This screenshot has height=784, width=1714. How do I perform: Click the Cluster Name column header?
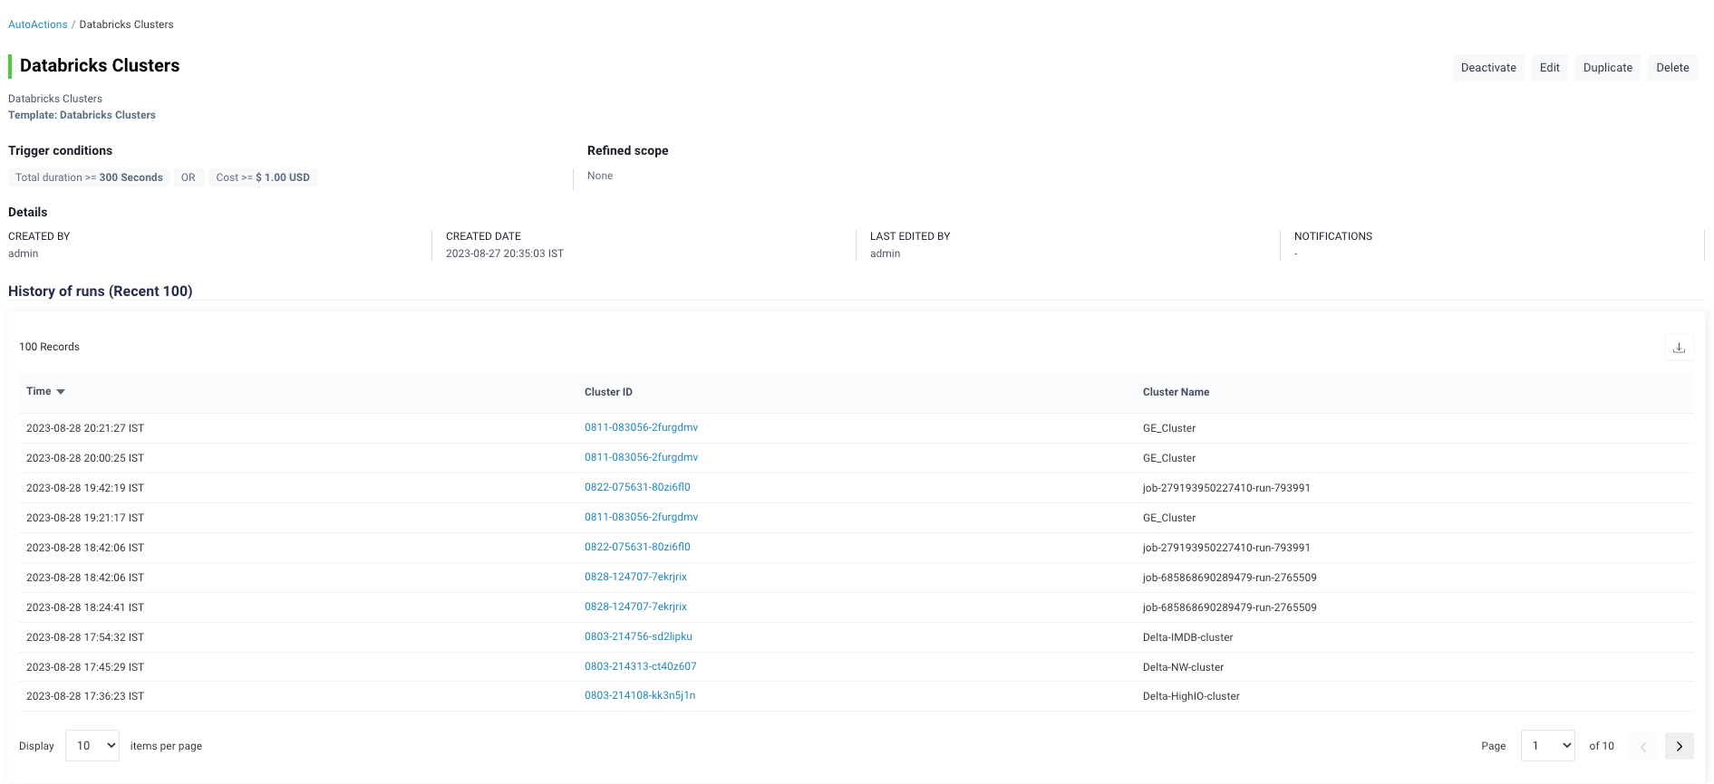tap(1176, 392)
